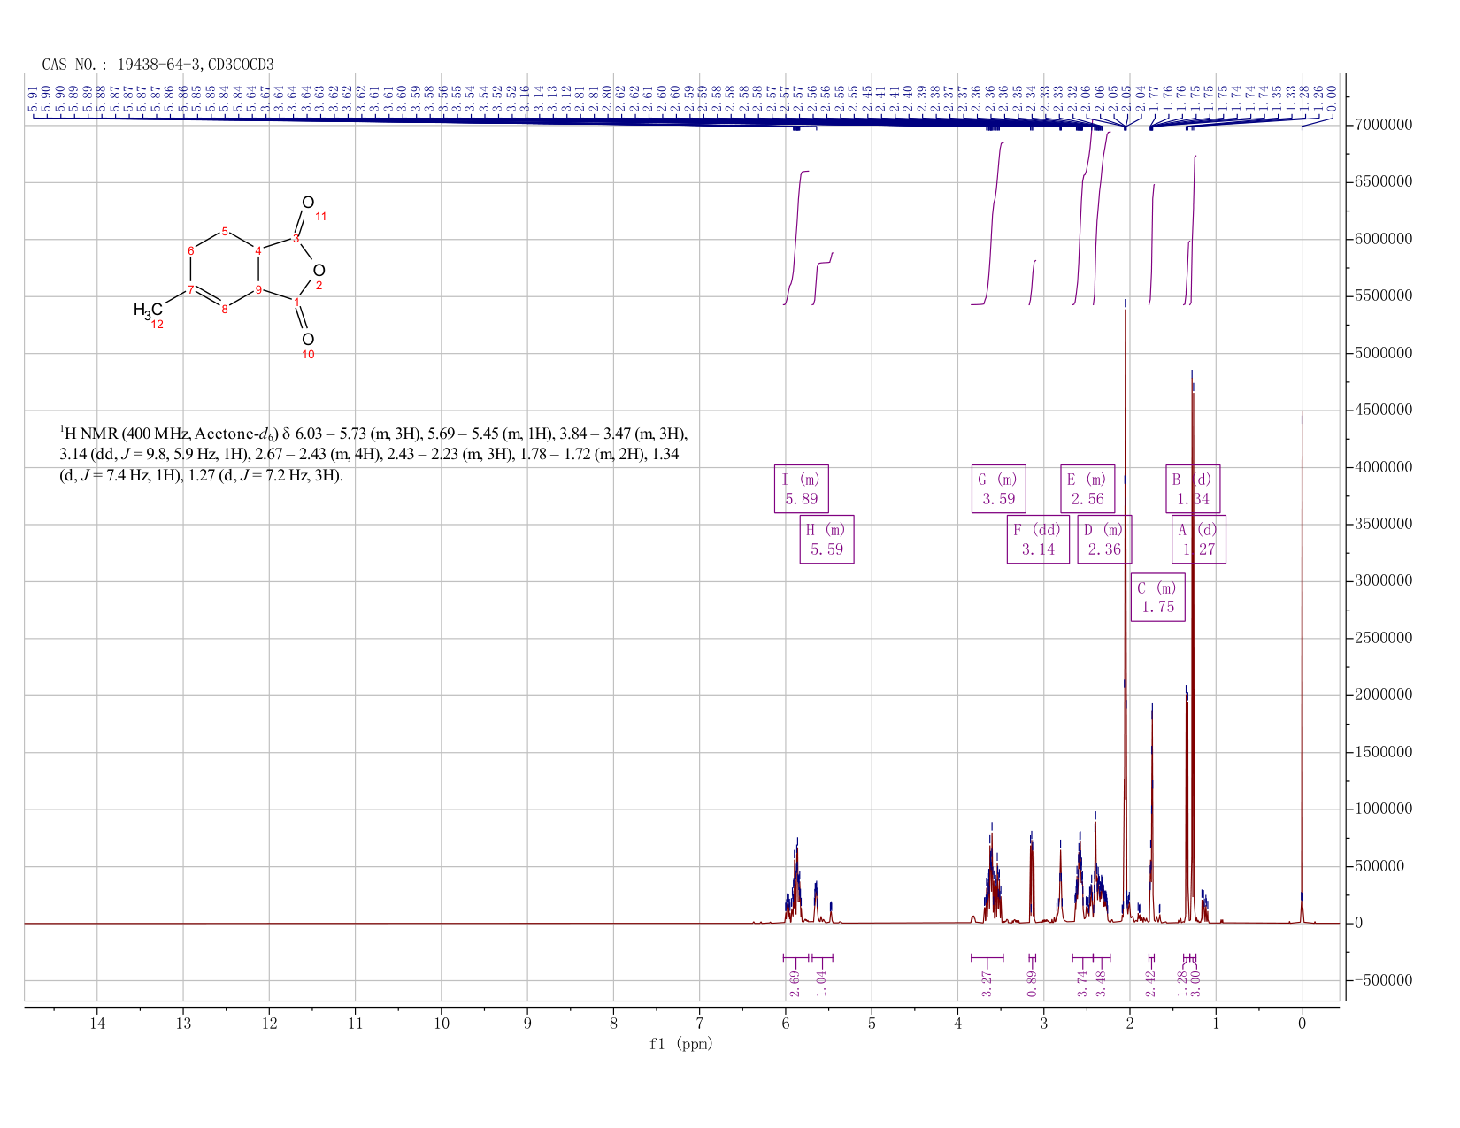Click the integral value 3.74

tap(1082, 983)
